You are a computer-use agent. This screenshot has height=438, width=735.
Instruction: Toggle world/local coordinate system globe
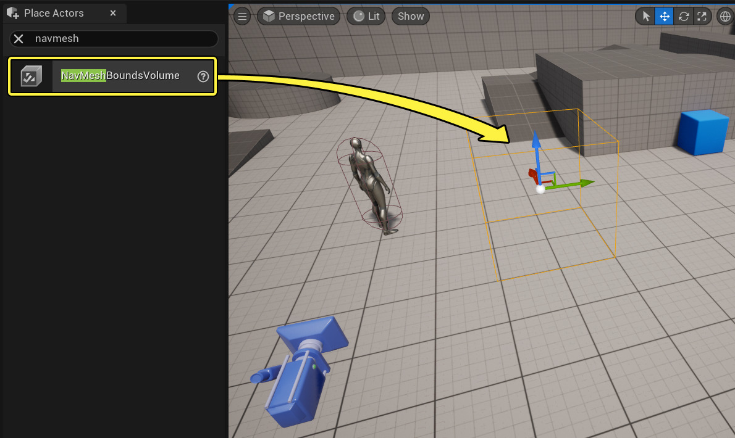coord(725,17)
